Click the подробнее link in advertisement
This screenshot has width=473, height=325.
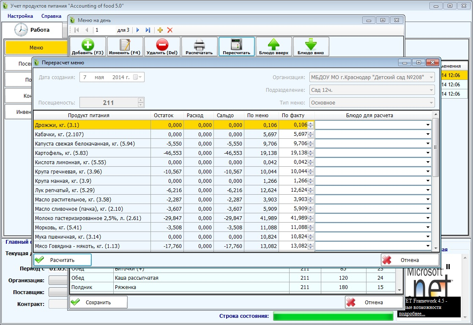(x=412, y=314)
